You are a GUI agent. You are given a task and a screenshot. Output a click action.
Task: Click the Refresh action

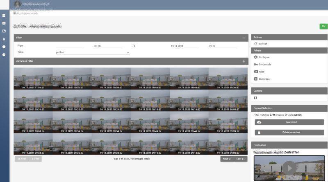tap(263, 44)
